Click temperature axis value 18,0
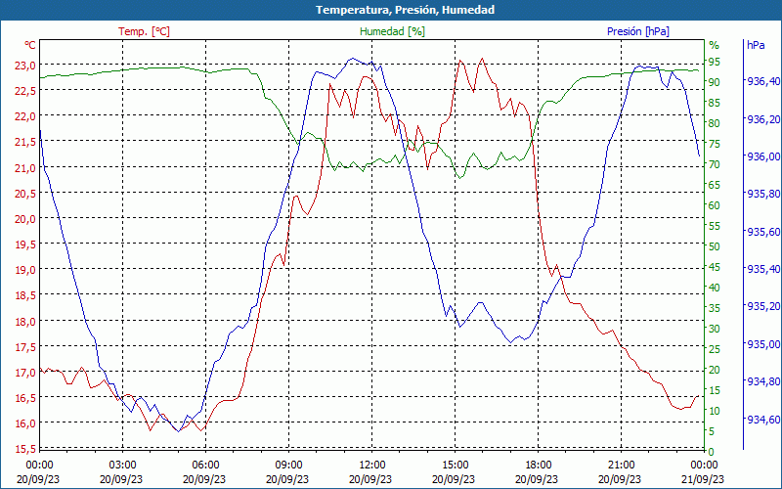 tap(23, 322)
